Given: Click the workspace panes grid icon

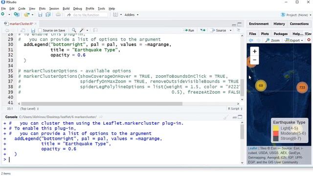Looking at the screenshot, I should pos(115,15).
